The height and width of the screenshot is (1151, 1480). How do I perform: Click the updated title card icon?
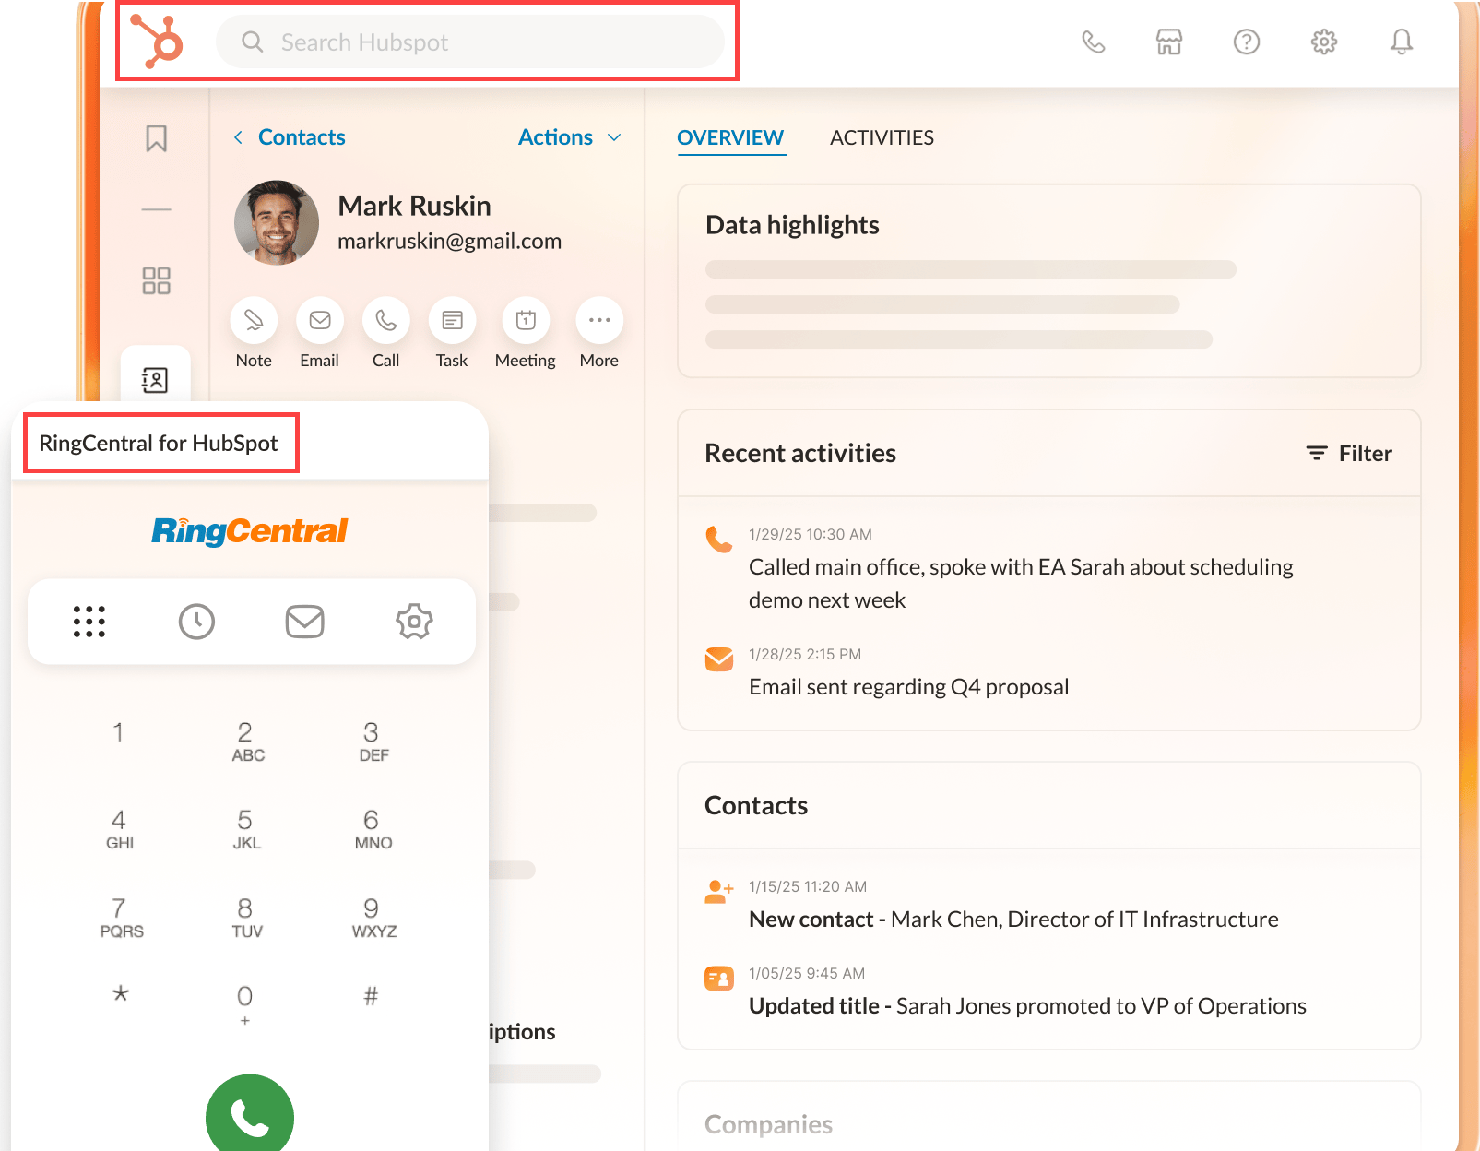(719, 978)
